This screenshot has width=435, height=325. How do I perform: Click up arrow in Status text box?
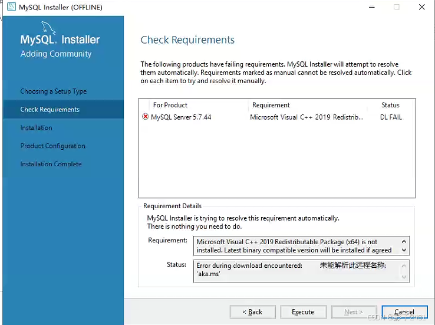[x=404, y=265]
